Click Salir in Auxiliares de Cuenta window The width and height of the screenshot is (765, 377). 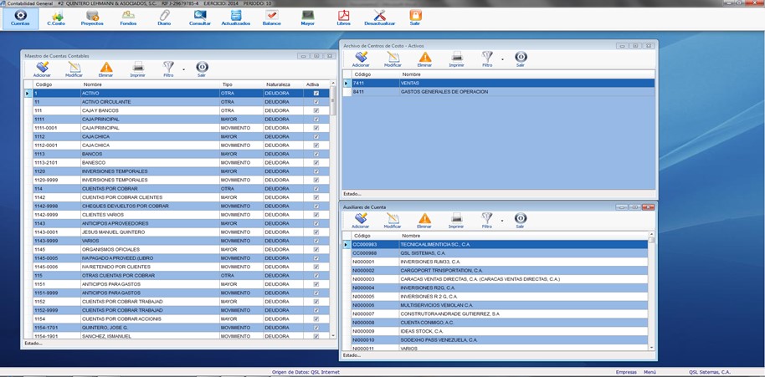point(520,221)
